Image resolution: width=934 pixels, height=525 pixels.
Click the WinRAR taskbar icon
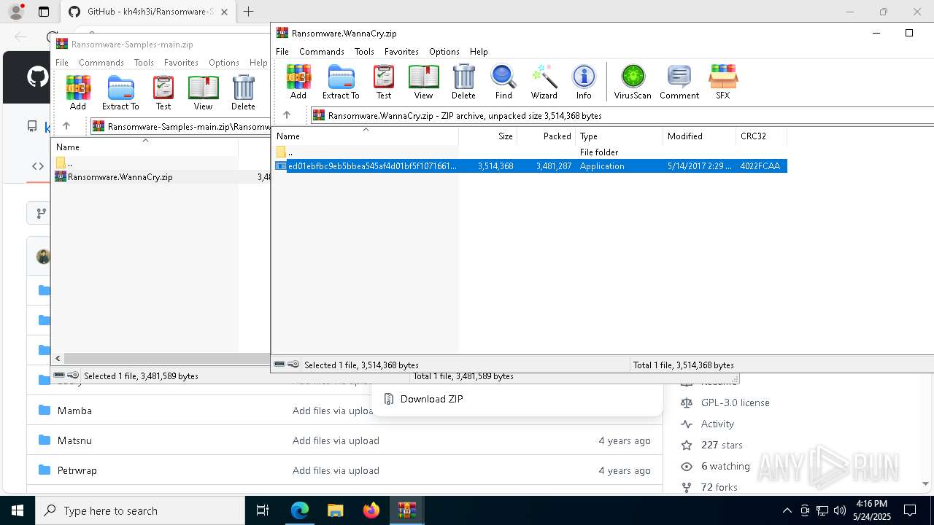[x=406, y=510]
